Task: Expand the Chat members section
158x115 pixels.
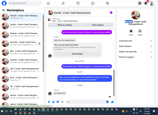Action: point(136,46)
